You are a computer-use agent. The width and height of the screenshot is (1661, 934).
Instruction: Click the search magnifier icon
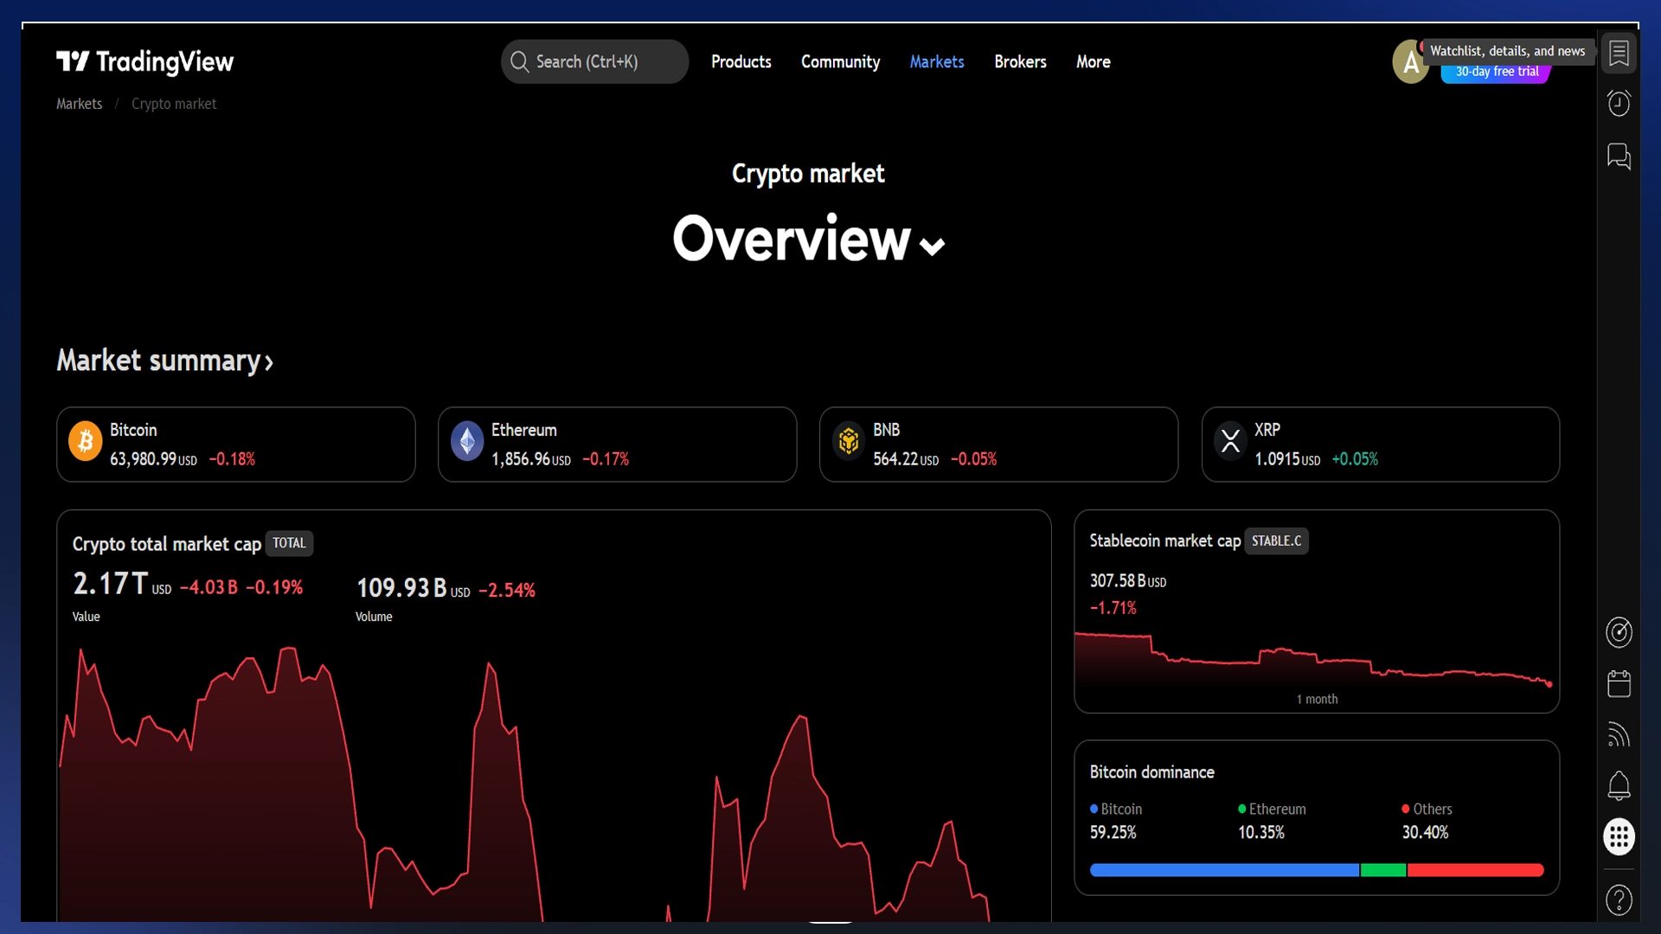click(519, 61)
